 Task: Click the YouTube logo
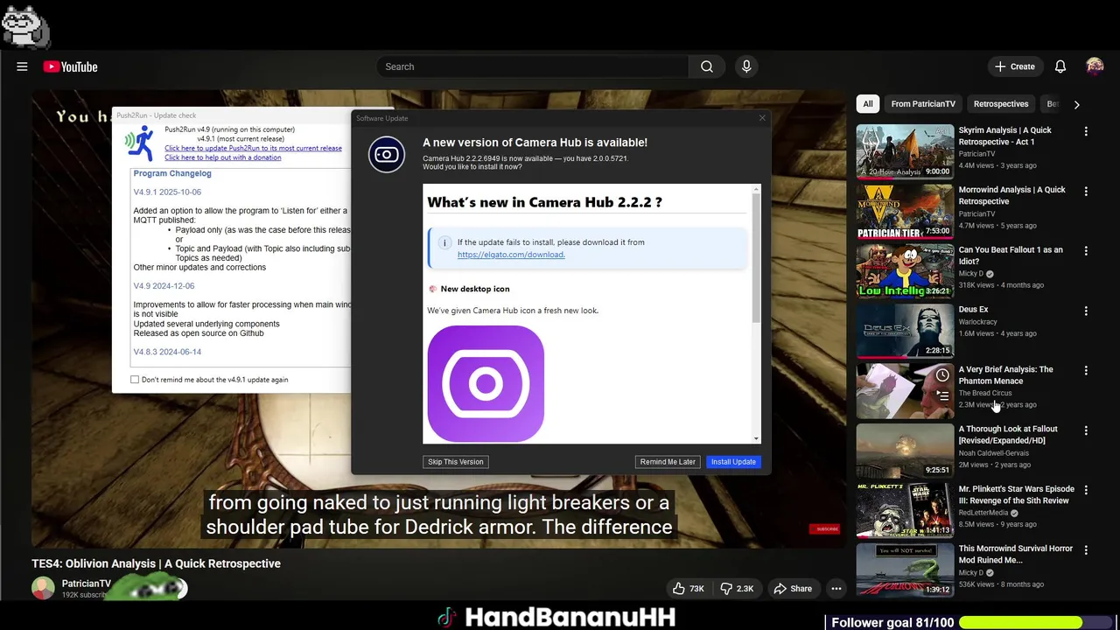pyautogui.click(x=70, y=66)
